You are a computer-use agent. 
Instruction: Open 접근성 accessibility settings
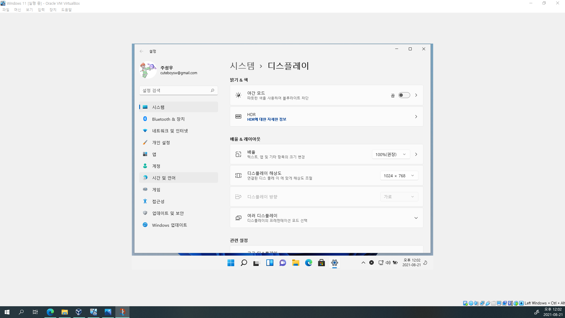point(158,201)
